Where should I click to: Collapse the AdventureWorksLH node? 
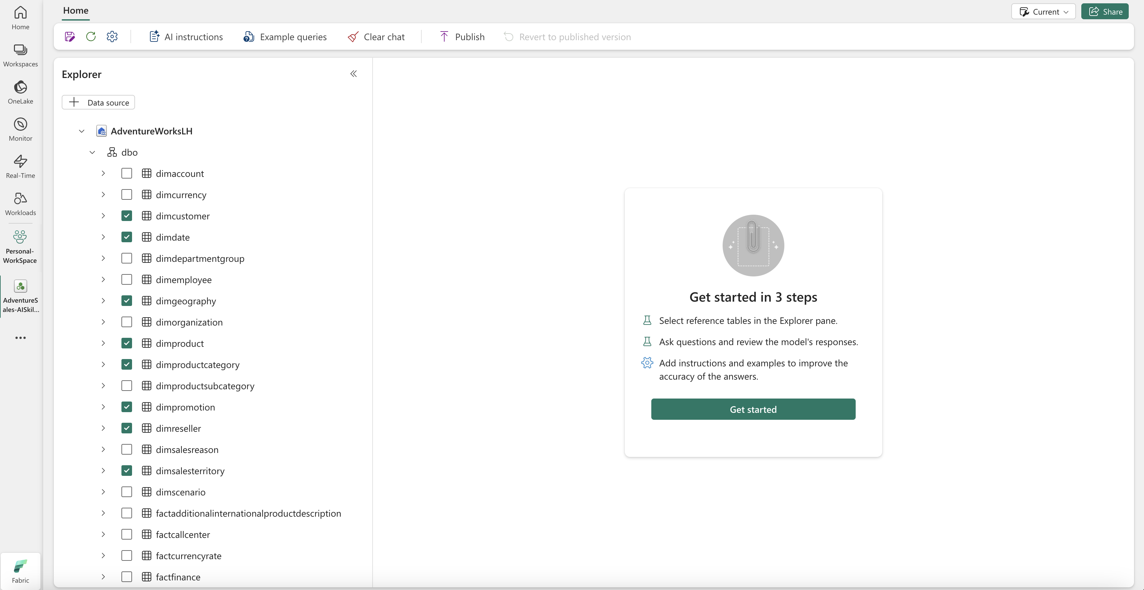coord(81,131)
